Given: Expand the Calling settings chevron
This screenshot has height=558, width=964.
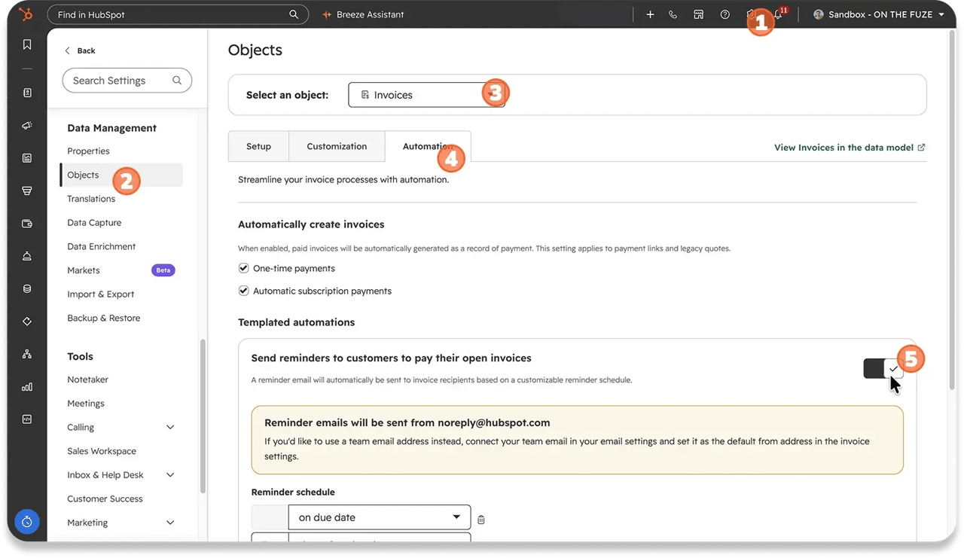Looking at the screenshot, I should click(170, 427).
